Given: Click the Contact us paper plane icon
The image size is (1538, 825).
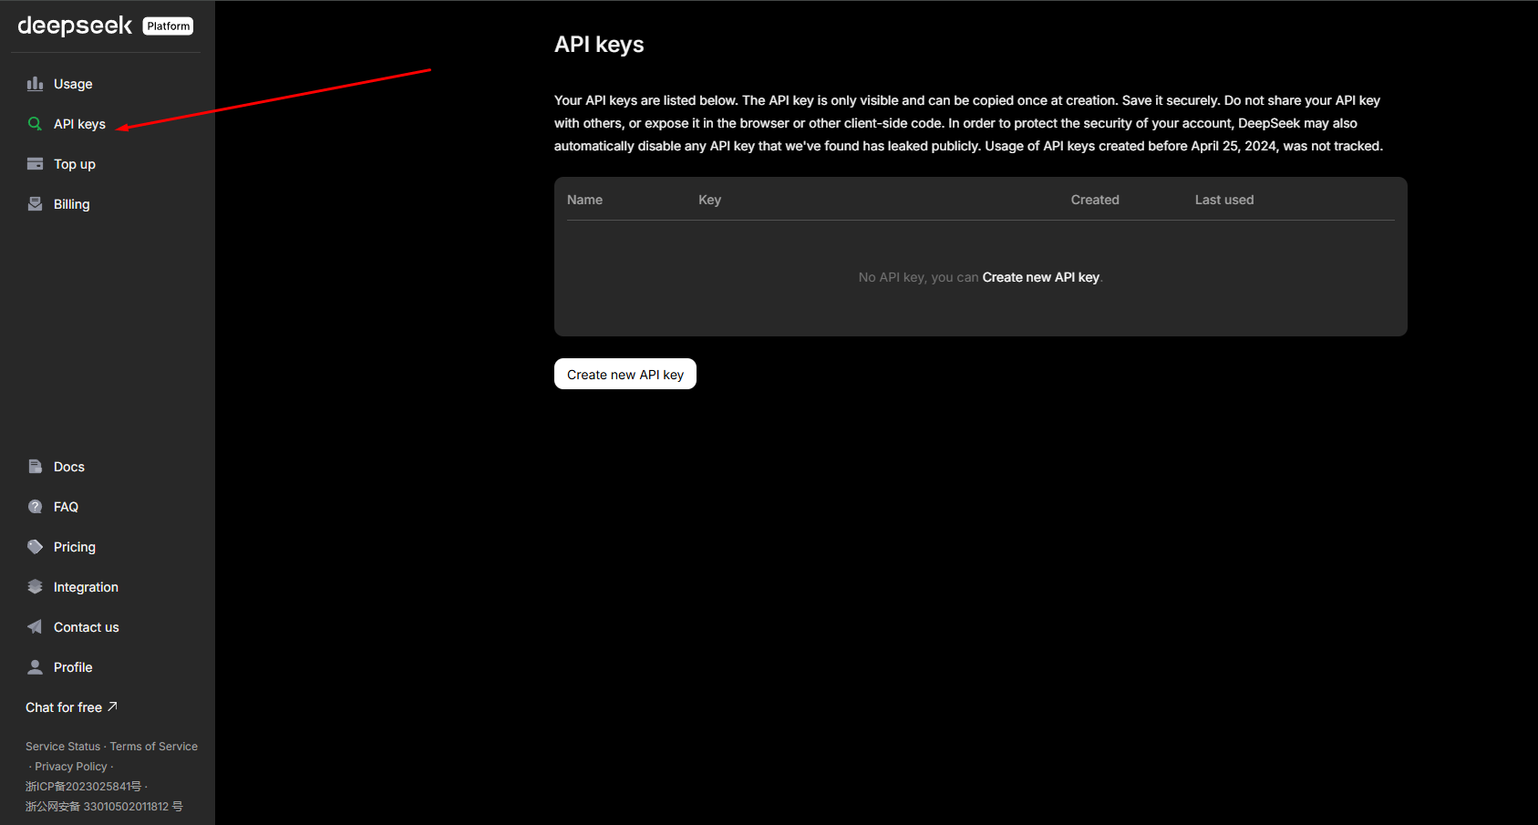Looking at the screenshot, I should pyautogui.click(x=35, y=627).
